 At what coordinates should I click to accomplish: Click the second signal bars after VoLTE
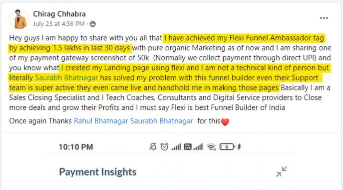pyautogui.click(x=198, y=147)
